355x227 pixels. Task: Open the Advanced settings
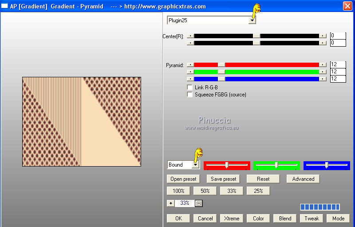[303, 179]
